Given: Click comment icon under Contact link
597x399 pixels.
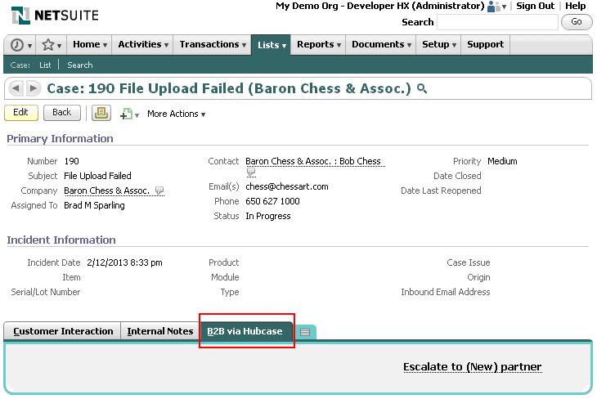Looking at the screenshot, I should coord(251,173).
